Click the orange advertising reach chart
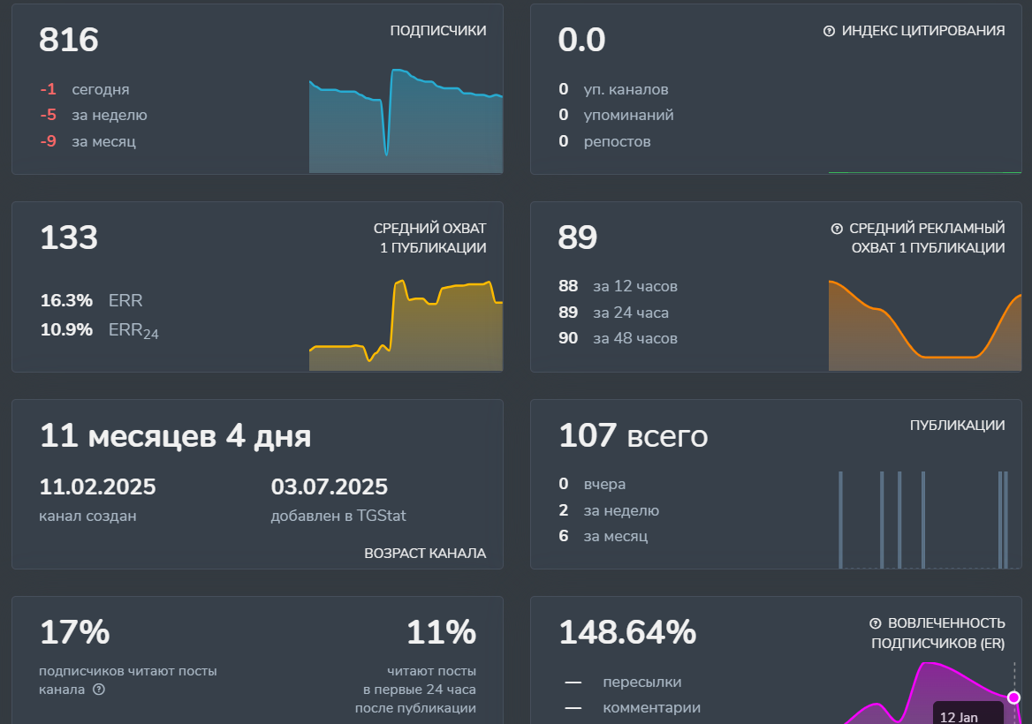Viewport: 1032px width, 724px height. pos(924,327)
